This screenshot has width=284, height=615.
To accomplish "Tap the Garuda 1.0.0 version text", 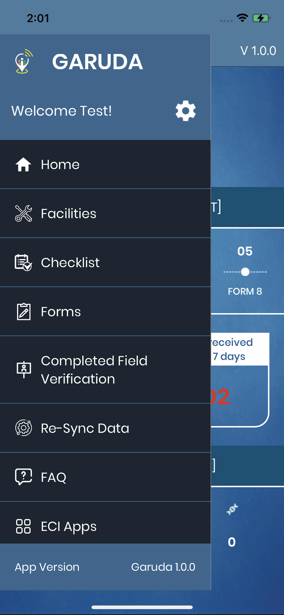I will click(x=163, y=567).
